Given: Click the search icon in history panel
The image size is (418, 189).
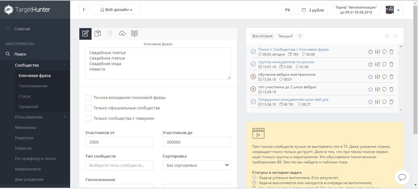Looking at the screenshot, I should [x=387, y=36].
